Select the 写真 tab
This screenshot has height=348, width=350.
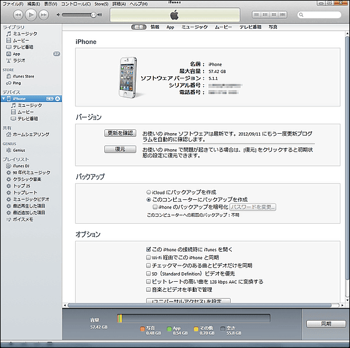pos(272,27)
